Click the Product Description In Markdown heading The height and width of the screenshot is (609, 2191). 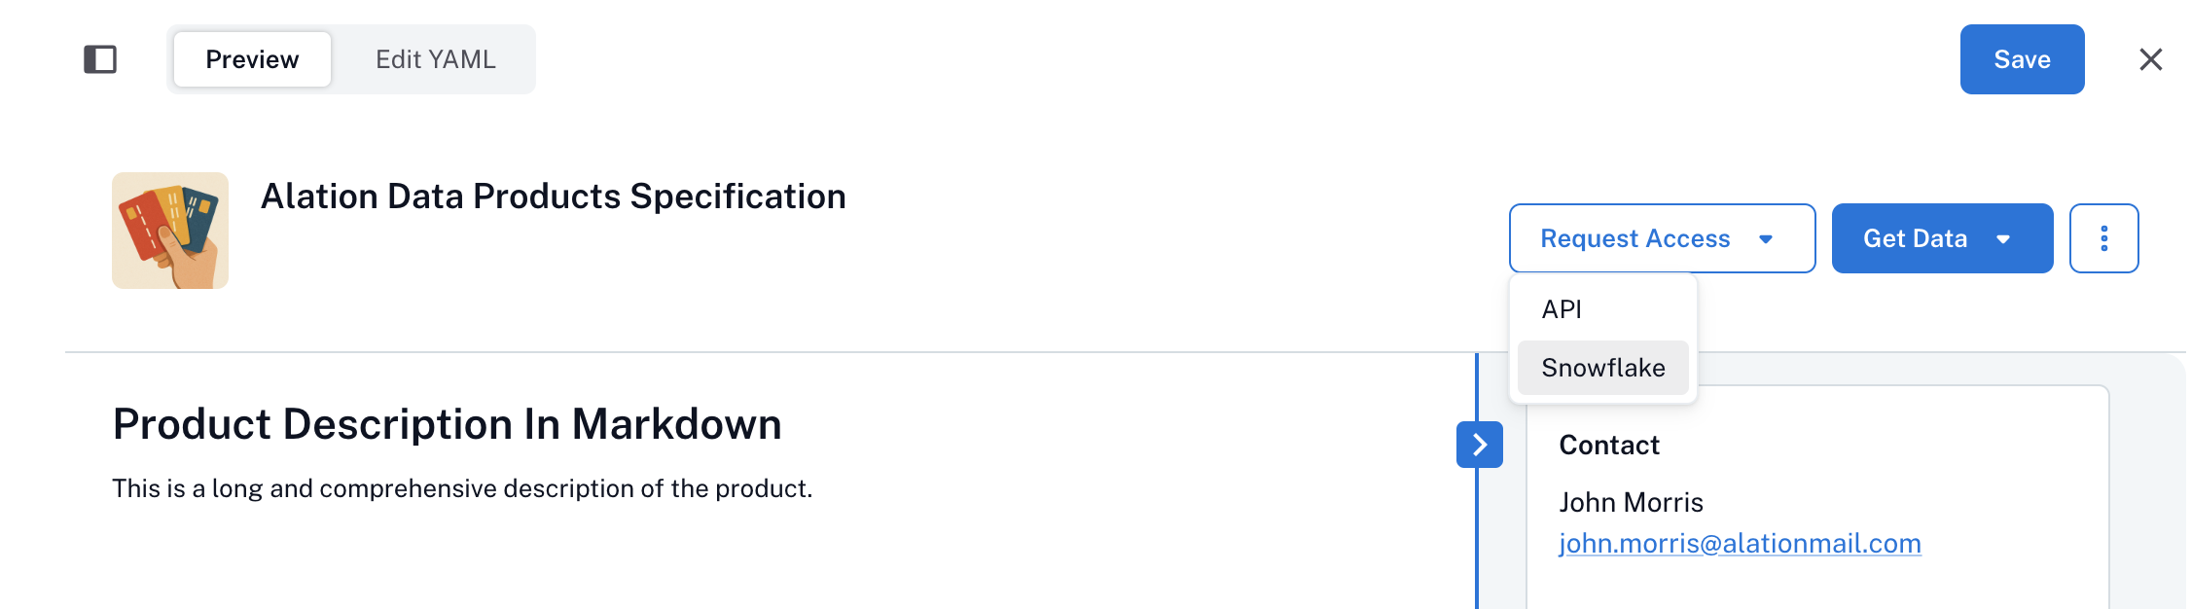(447, 424)
